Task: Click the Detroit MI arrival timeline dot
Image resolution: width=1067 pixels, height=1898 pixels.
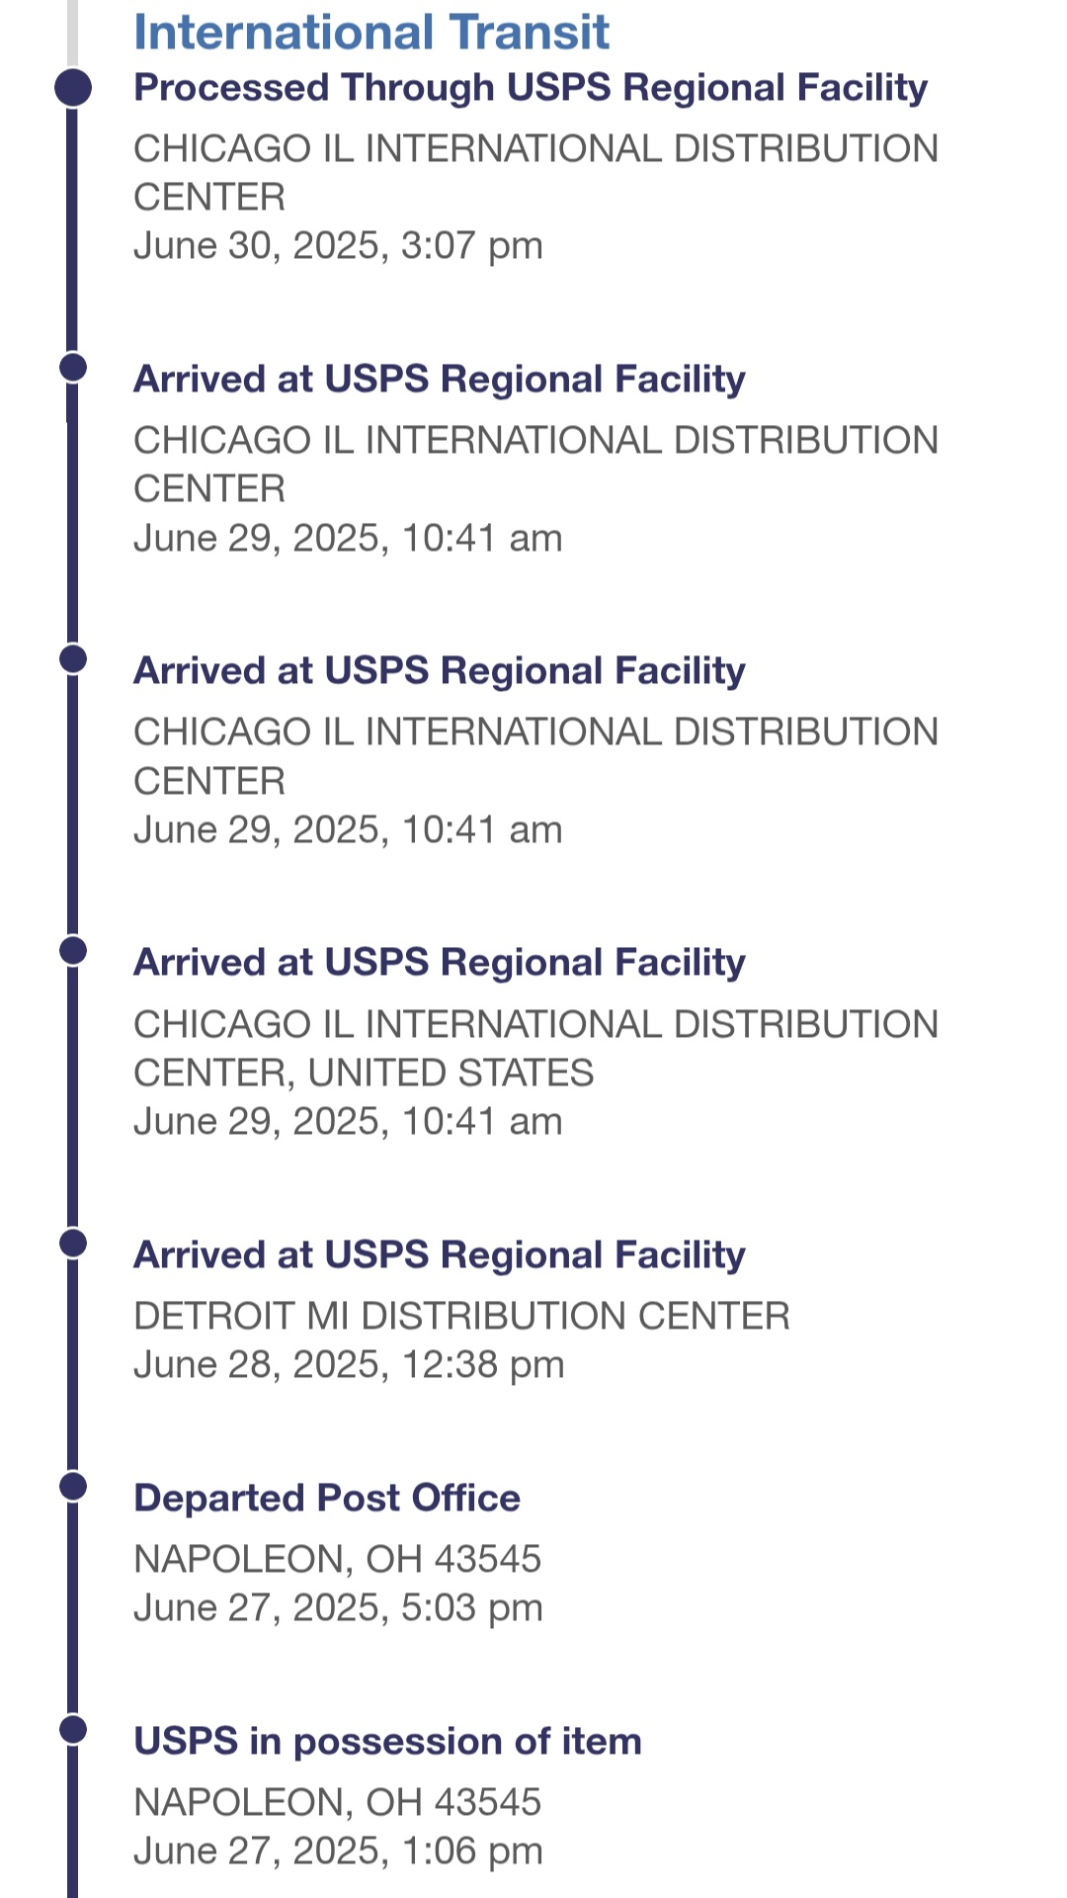Action: click(x=73, y=1243)
